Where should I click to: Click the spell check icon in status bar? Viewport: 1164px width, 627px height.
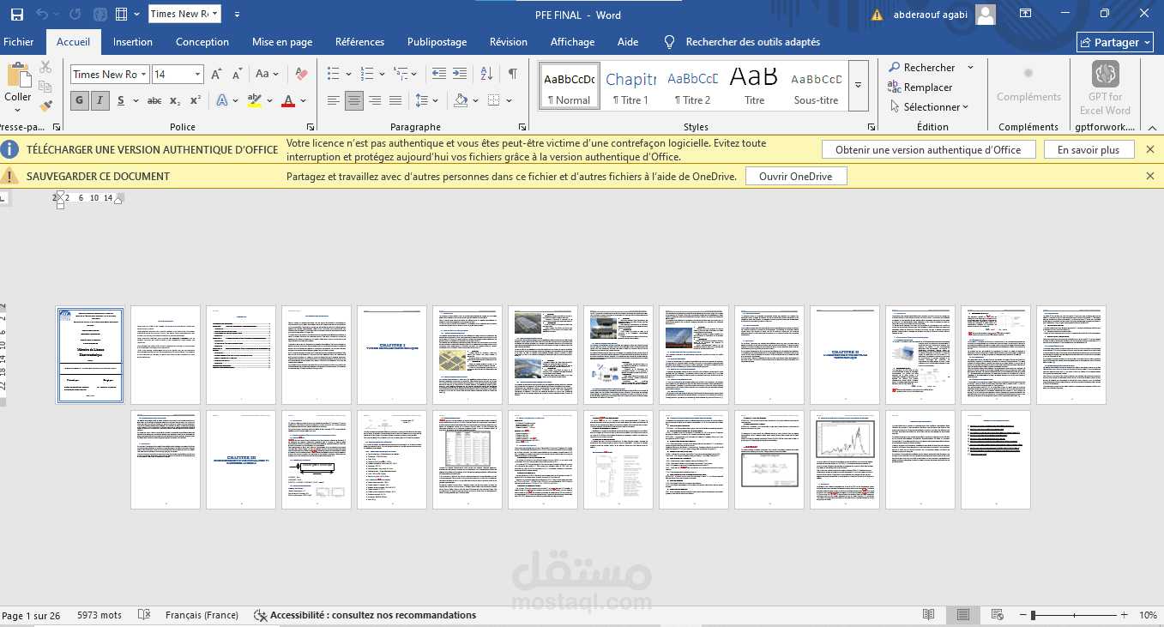click(144, 615)
